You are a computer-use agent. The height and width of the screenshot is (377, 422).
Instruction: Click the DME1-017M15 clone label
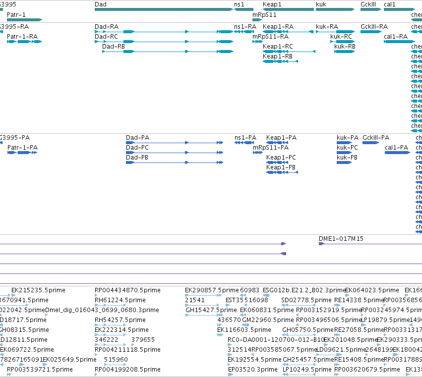click(x=341, y=239)
